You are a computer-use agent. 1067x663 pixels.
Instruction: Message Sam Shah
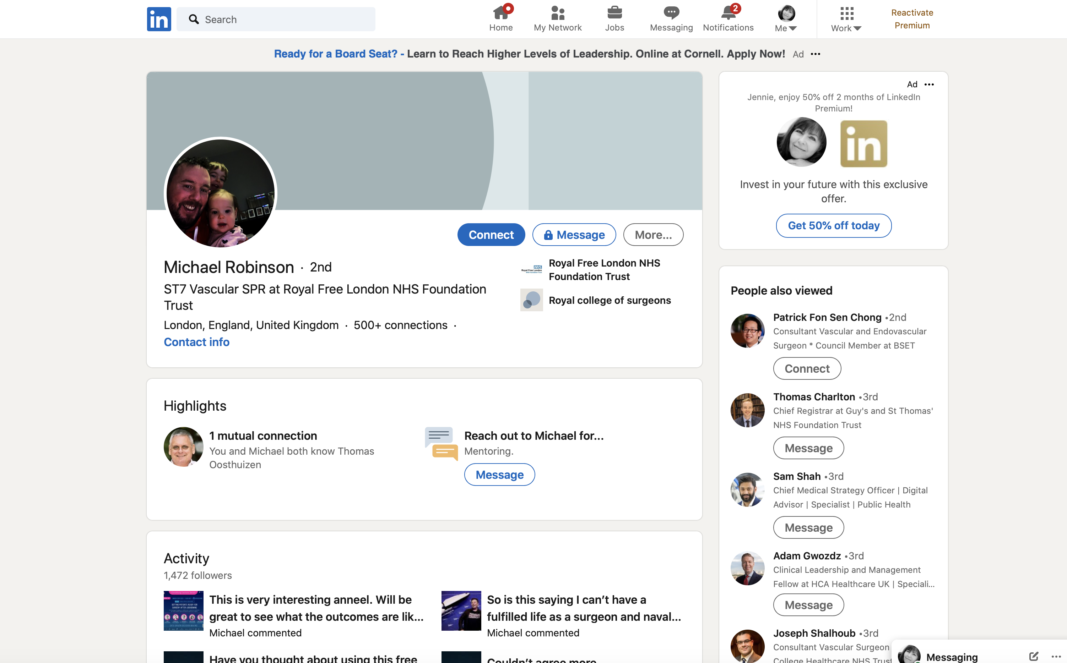tap(808, 527)
